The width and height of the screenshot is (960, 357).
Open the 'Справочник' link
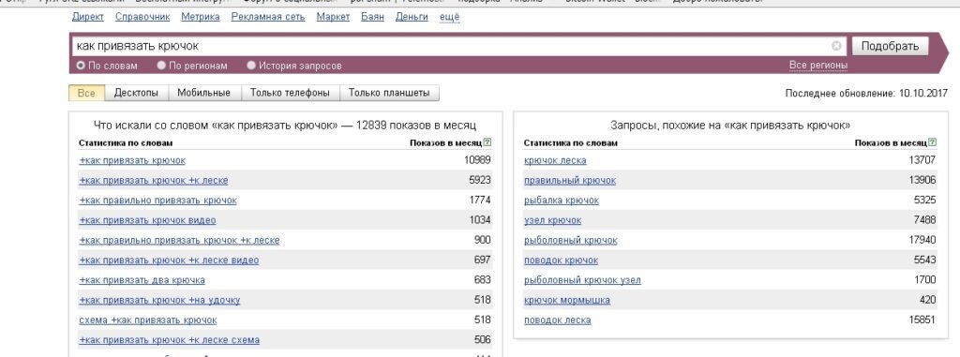[x=142, y=17]
